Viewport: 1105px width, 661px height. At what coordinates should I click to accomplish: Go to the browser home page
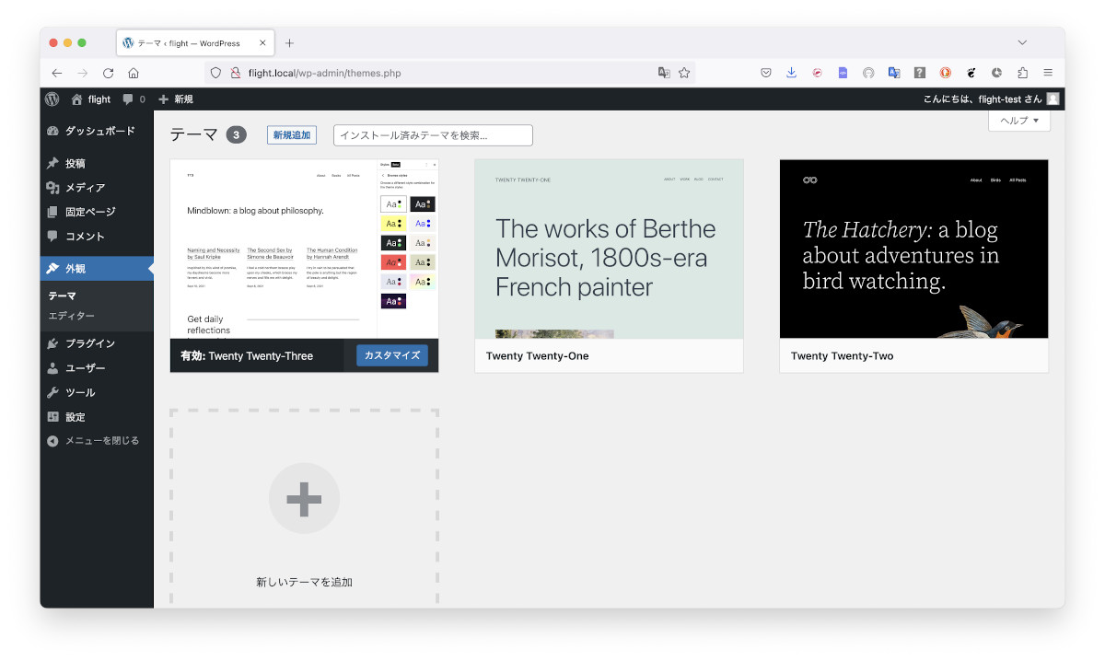(134, 73)
